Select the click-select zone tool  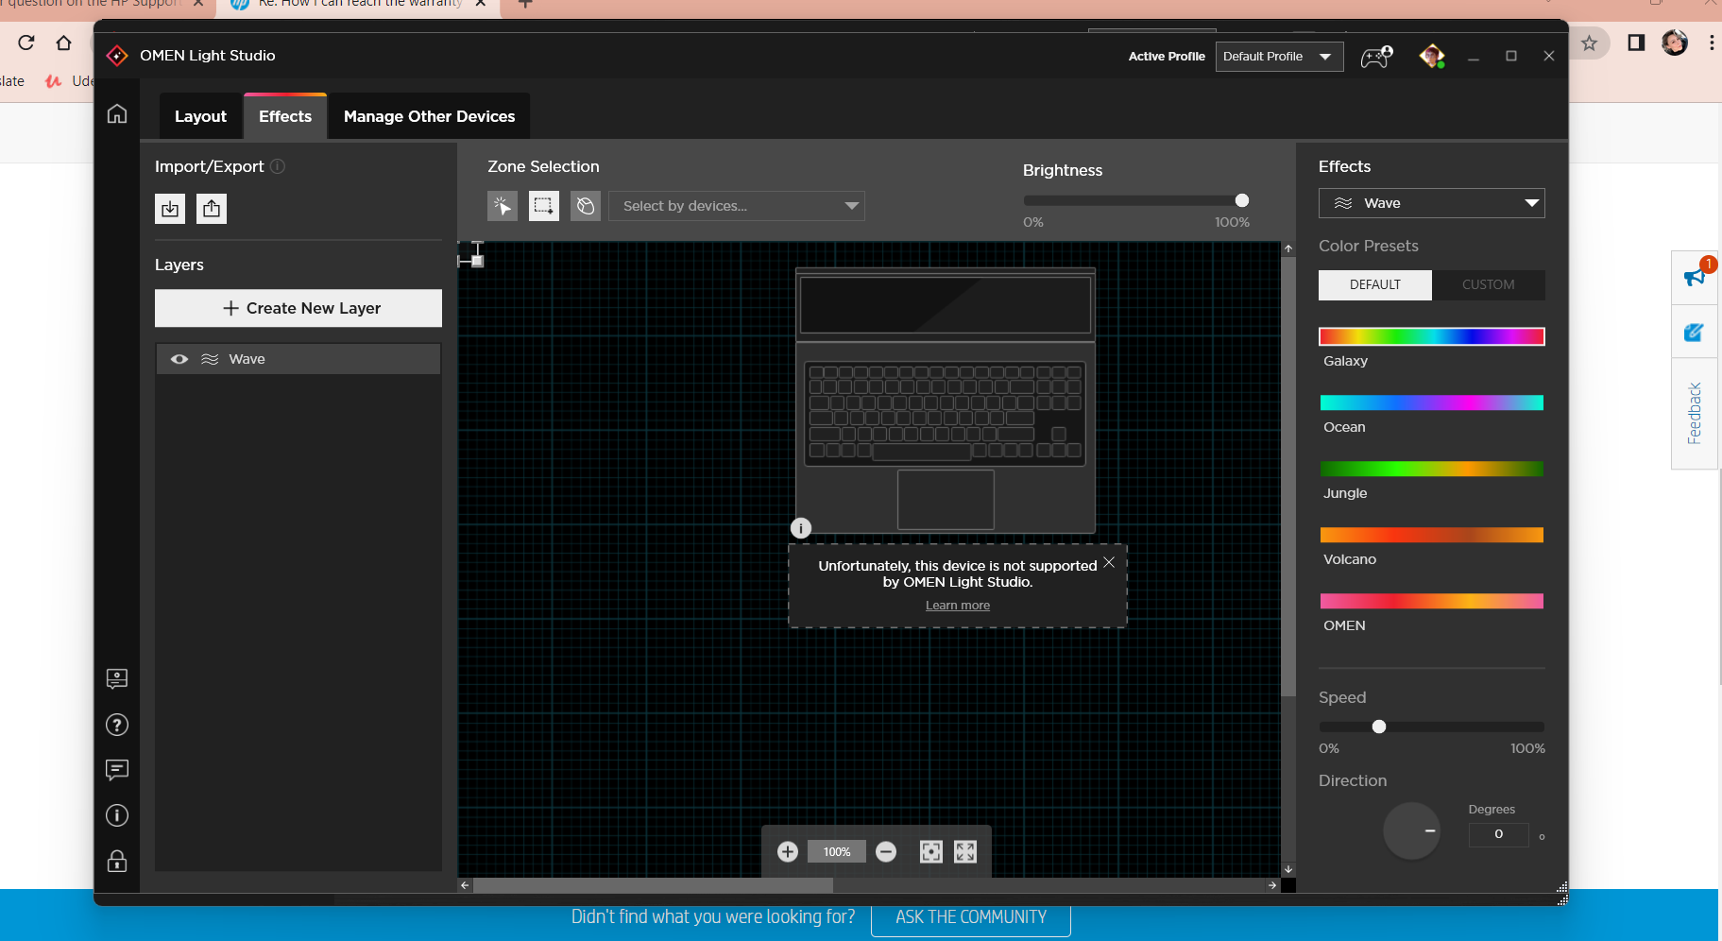503,206
